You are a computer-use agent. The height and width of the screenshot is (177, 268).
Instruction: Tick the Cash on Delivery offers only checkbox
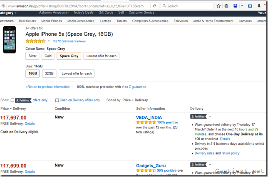[x=57, y=100]
